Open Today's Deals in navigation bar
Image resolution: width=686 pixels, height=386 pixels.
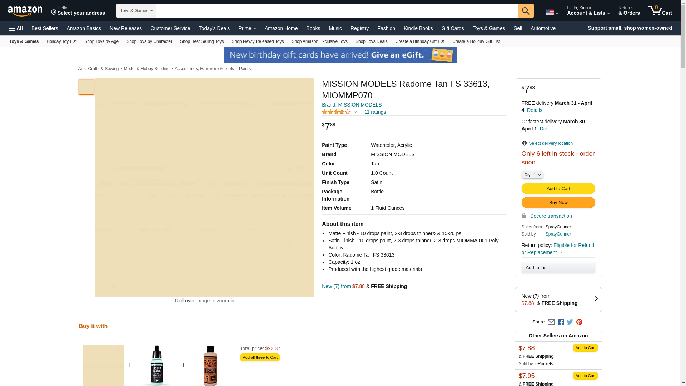click(214, 28)
